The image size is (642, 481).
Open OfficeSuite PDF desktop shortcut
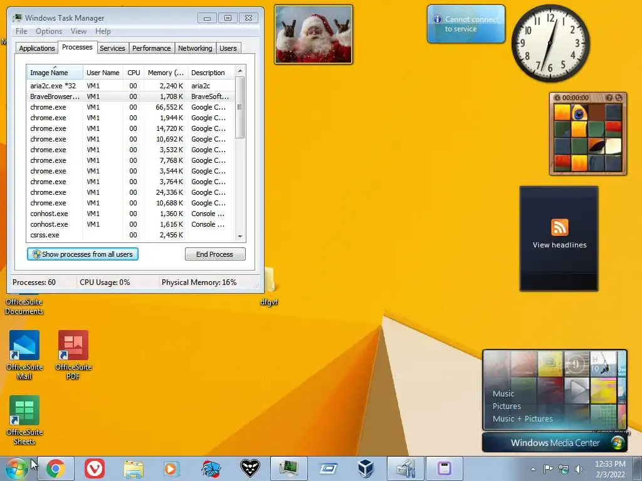pyautogui.click(x=73, y=355)
